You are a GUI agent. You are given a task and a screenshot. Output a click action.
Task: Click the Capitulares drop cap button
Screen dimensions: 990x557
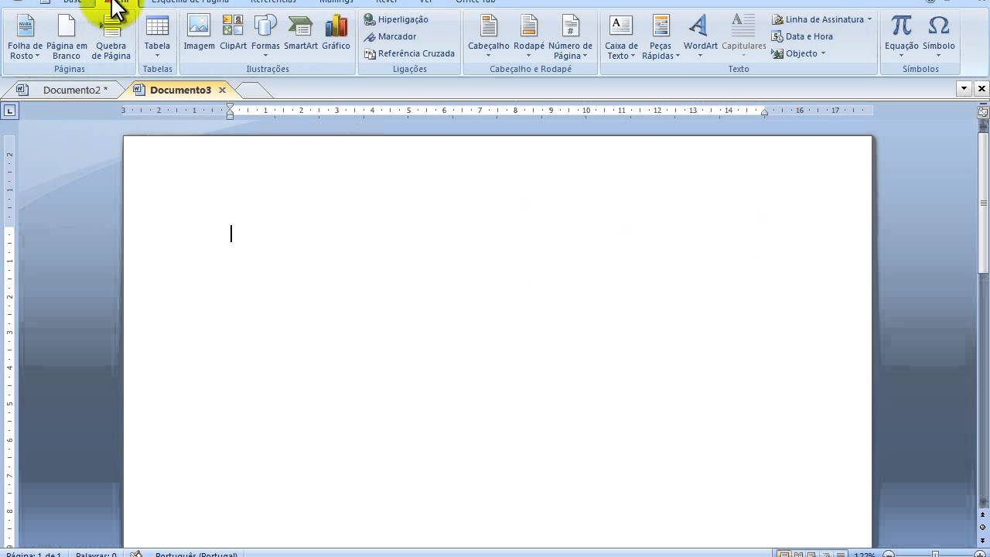743,37
